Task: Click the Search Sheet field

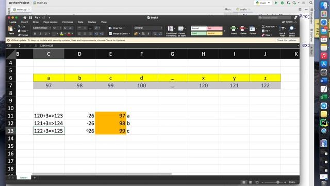Action: [x=275, y=18]
